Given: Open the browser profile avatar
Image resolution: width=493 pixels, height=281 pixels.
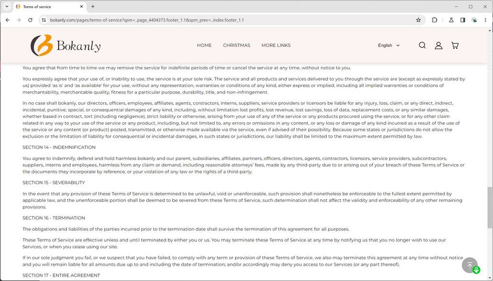Looking at the screenshot, I should (474, 20).
